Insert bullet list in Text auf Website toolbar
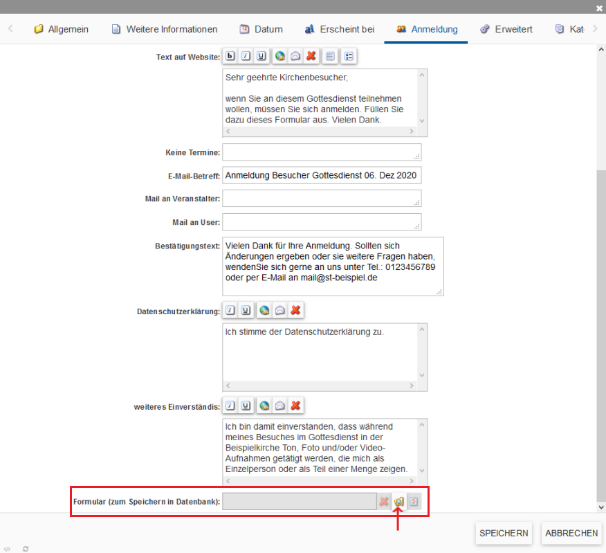606x553 pixels. pos(349,56)
